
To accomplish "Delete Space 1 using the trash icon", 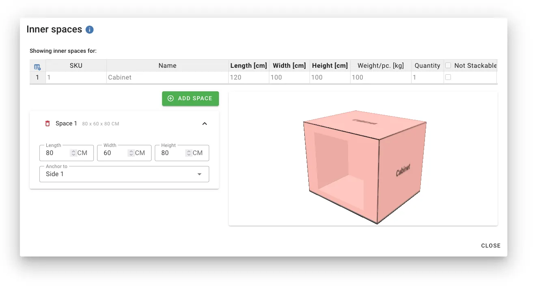I will tap(47, 123).
